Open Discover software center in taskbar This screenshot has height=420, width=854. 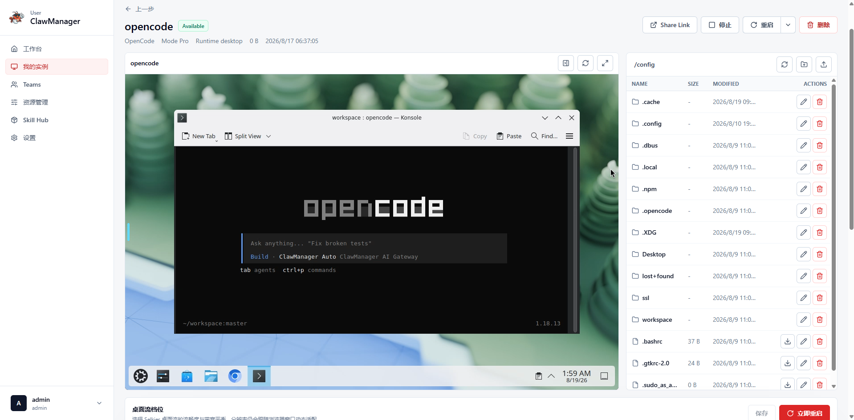click(x=187, y=376)
